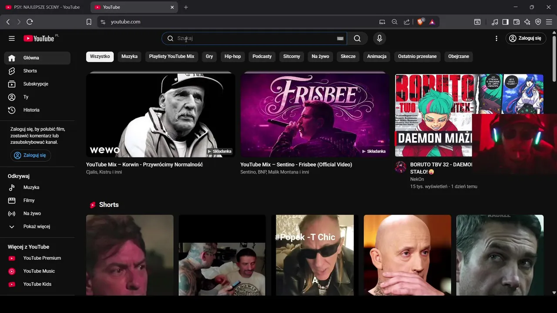Open Subskrypcje in sidebar
The height and width of the screenshot is (313, 557).
pos(37,84)
